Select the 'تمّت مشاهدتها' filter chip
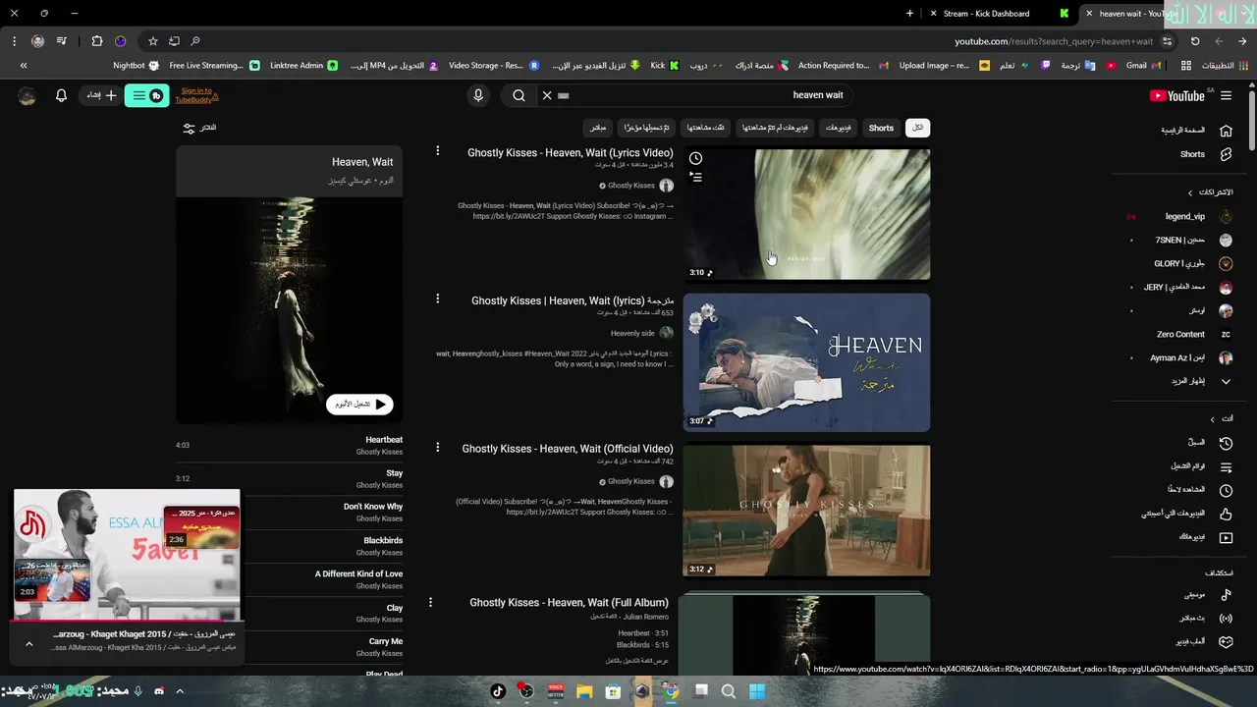The height and width of the screenshot is (707, 1257). [x=705, y=128]
